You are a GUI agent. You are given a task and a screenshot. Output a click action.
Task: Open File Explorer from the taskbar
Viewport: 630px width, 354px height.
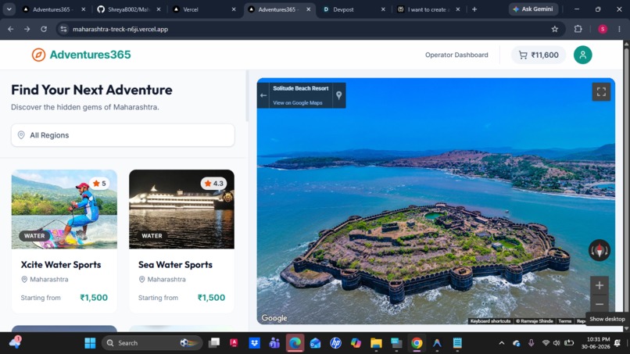[376, 343]
